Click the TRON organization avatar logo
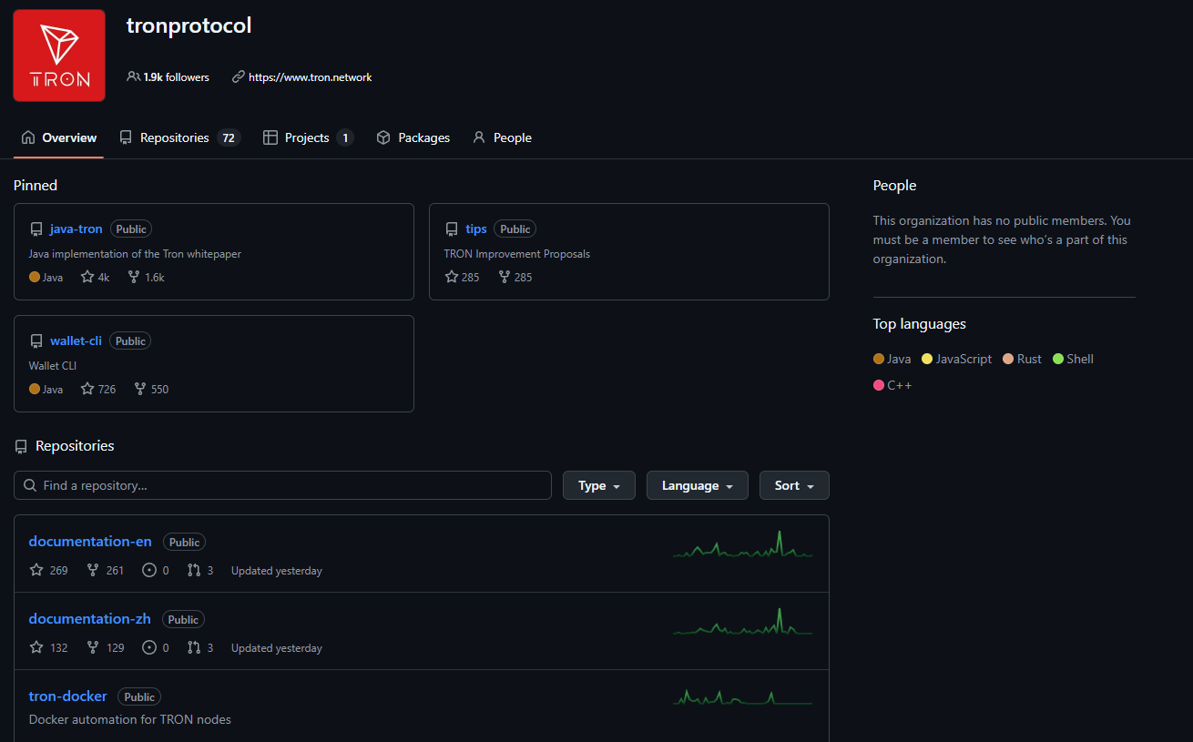 point(59,56)
